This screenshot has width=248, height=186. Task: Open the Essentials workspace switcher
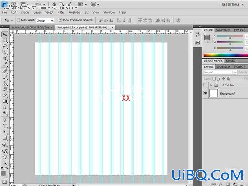(x=233, y=5)
